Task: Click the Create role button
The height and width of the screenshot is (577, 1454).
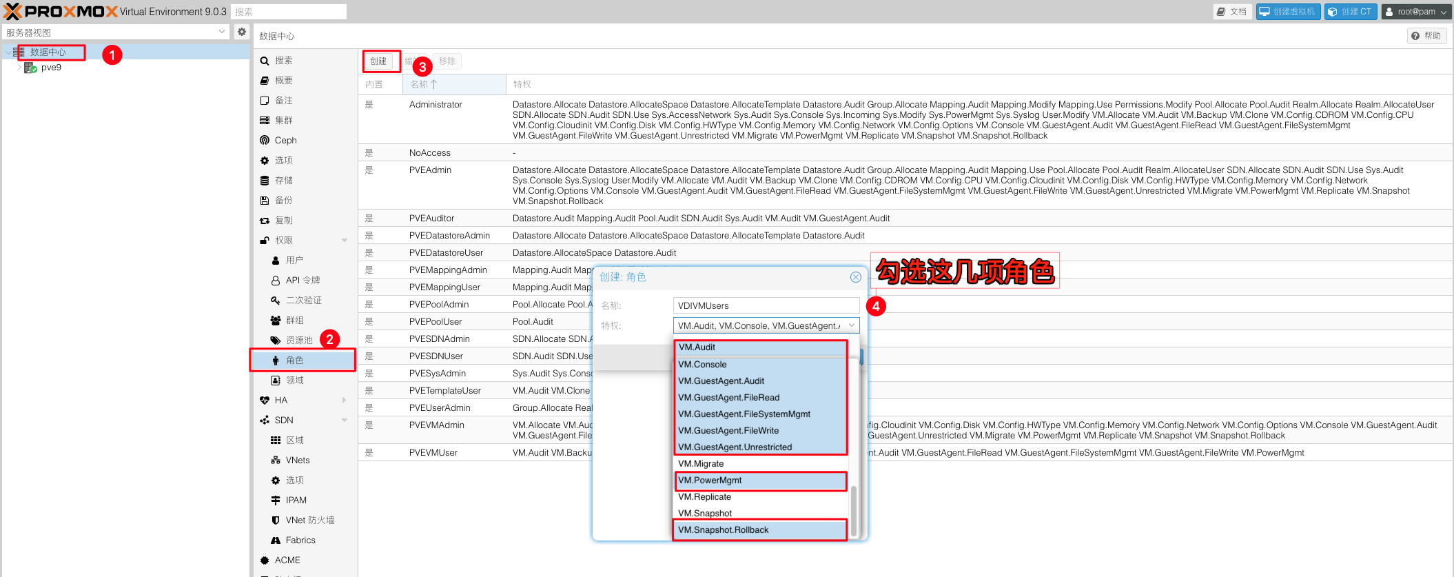Action: coord(378,61)
